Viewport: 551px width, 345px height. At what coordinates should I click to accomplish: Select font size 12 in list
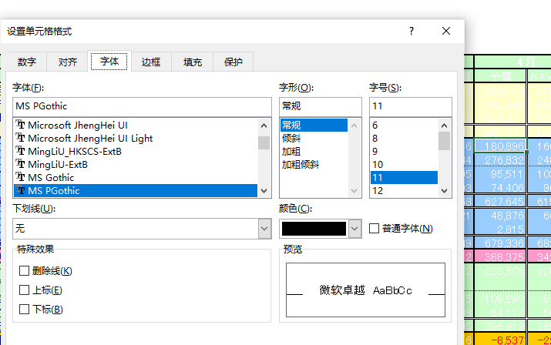378,190
